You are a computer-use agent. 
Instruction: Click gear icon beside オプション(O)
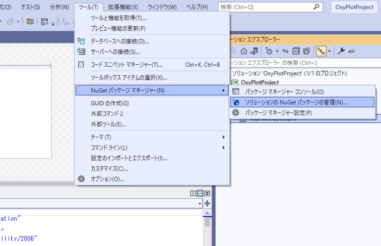click(81, 179)
